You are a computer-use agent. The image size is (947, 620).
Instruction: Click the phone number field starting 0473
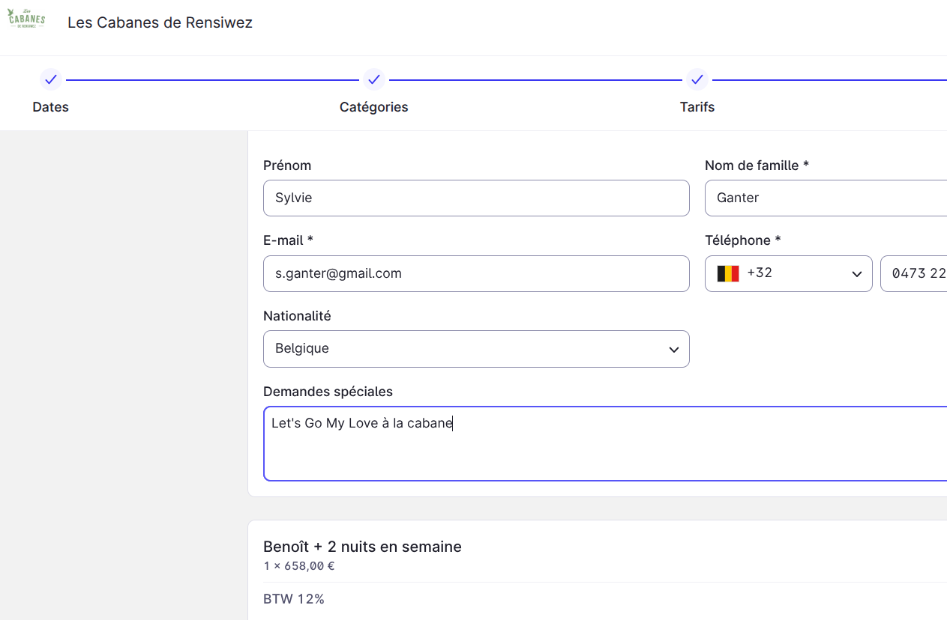point(916,274)
